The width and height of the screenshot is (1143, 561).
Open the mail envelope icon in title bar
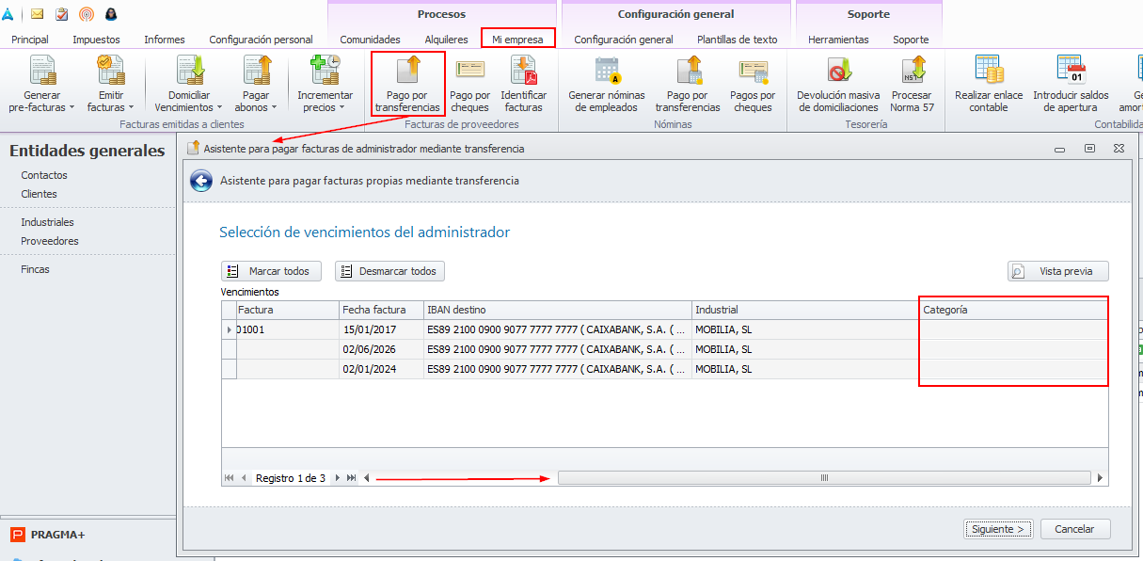pos(38,14)
